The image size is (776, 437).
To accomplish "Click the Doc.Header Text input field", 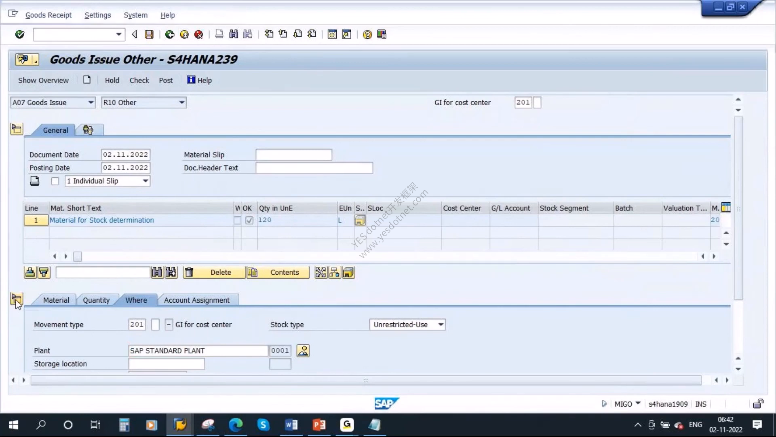I will (314, 168).
